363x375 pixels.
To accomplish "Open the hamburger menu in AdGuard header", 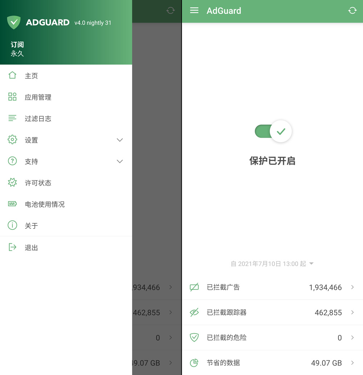I will [194, 11].
